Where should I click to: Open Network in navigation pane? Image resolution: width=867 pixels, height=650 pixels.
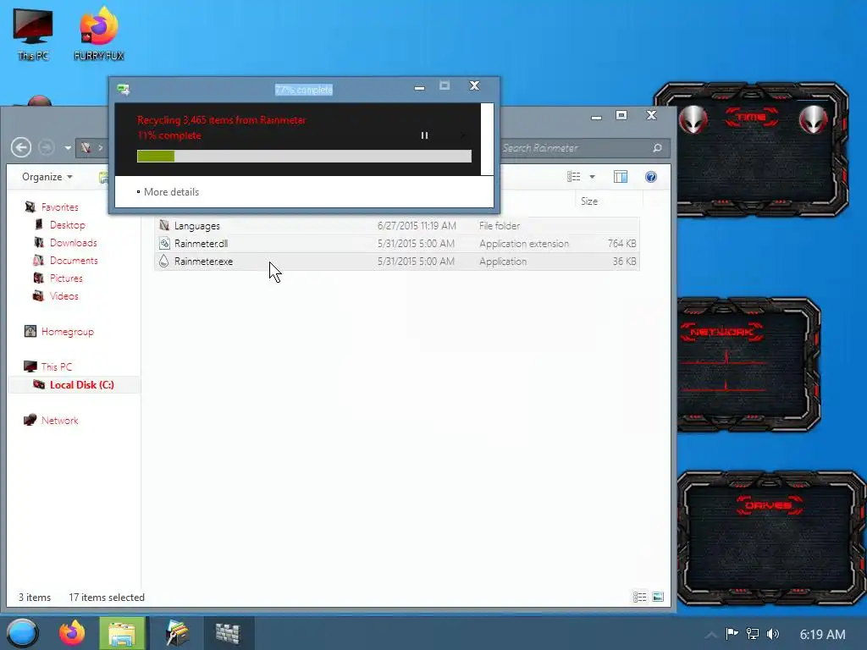(x=60, y=421)
